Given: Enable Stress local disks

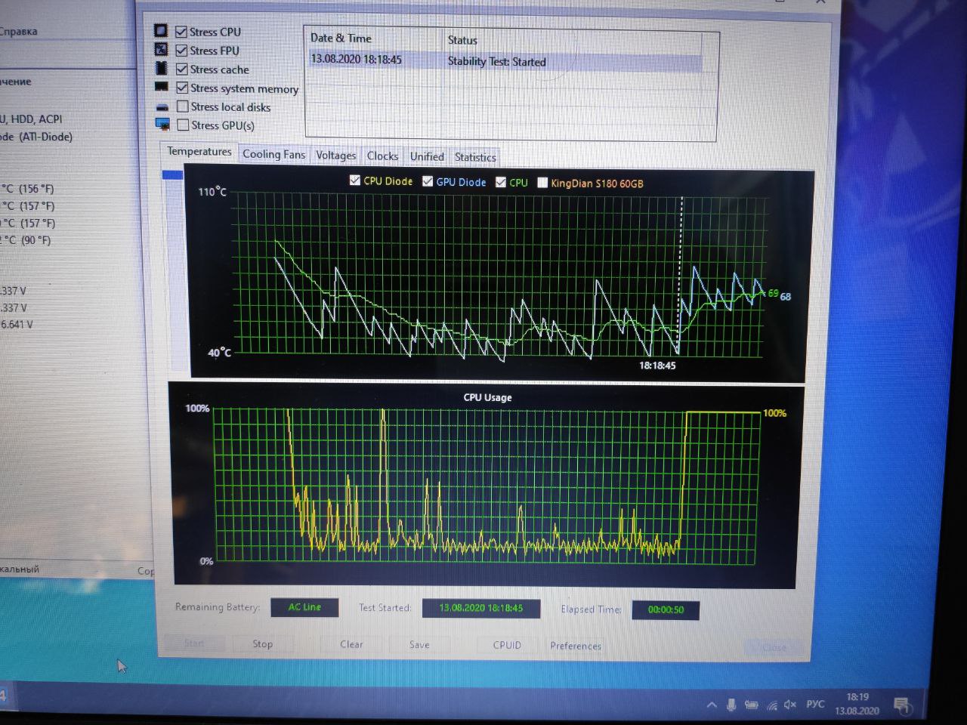Looking at the screenshot, I should pos(183,106).
